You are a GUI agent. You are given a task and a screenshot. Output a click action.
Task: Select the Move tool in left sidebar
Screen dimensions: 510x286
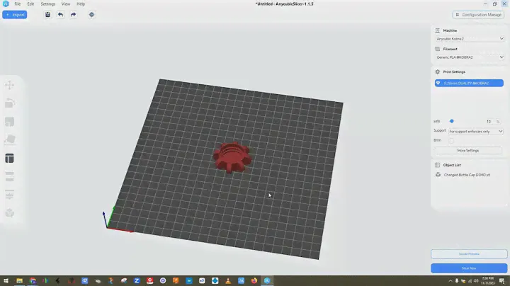(10, 85)
